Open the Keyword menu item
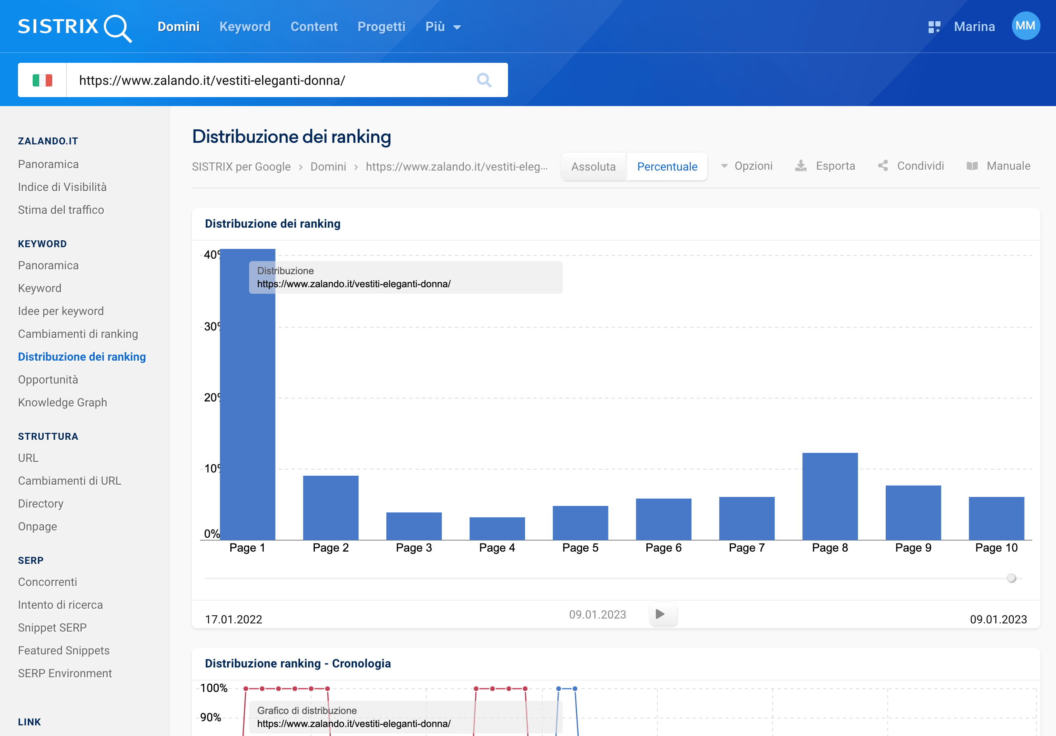This screenshot has height=736, width=1056. coord(245,27)
